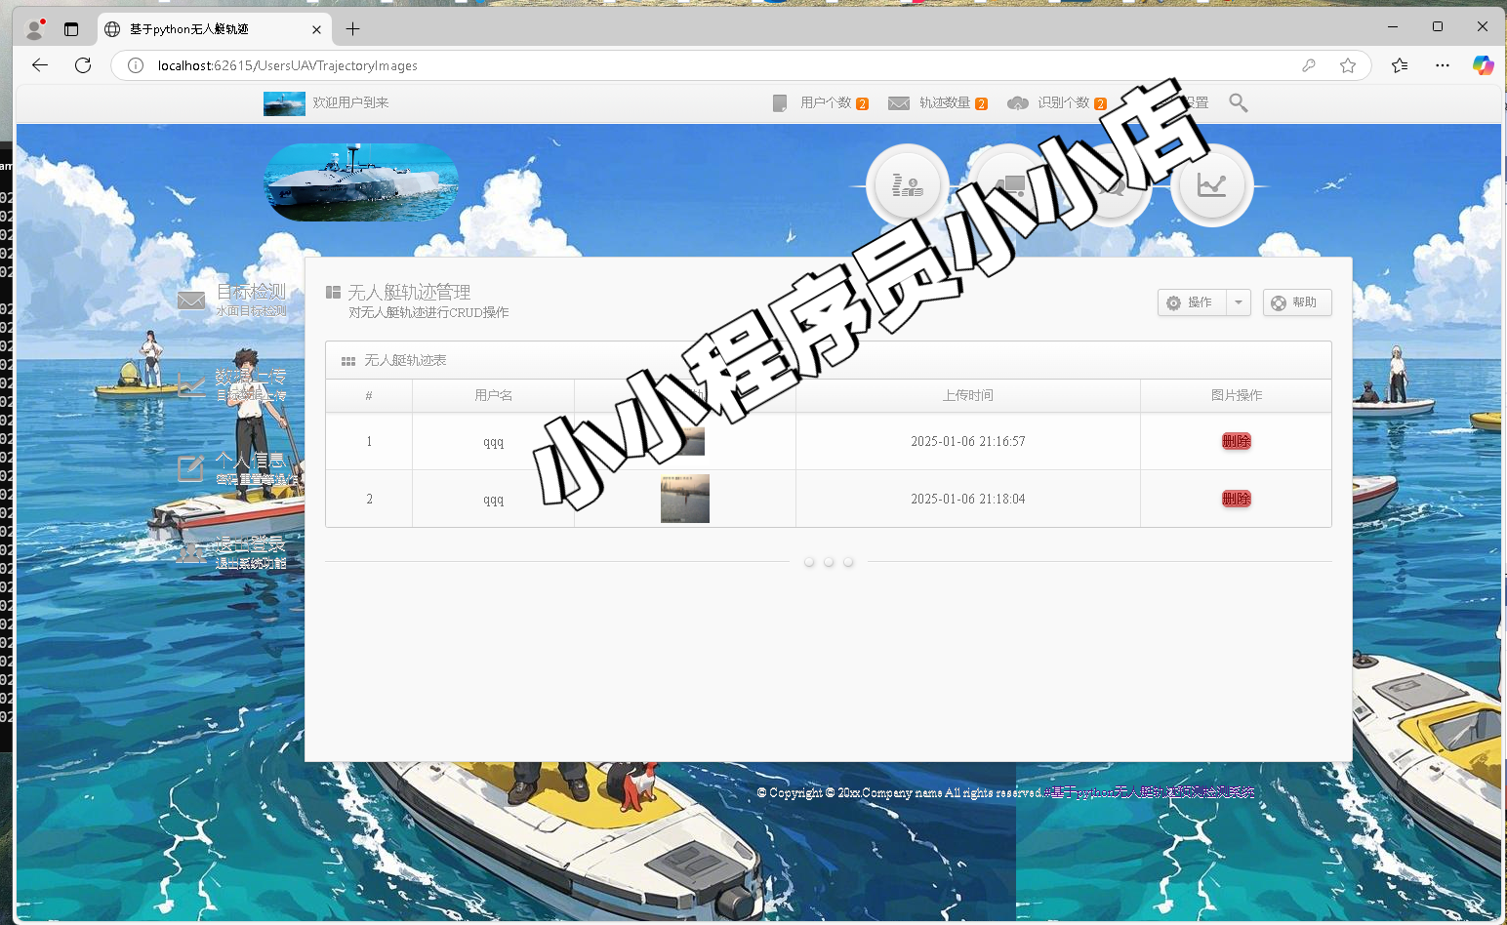
Task: Click the 轨迹数量 envelope icon
Action: (899, 103)
